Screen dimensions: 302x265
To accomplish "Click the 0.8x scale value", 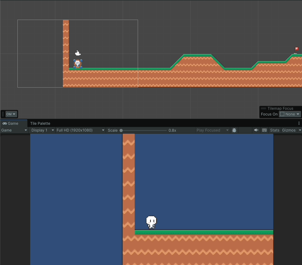I will point(172,131).
